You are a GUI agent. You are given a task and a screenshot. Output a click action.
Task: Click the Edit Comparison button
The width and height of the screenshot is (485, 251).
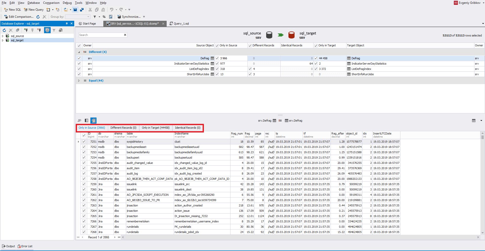19,17
